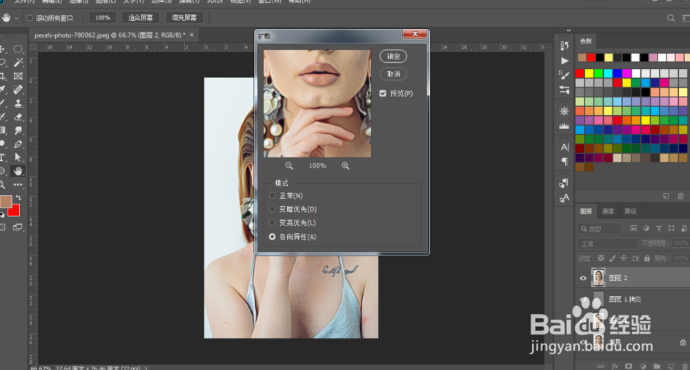Add a layer mask icon
This screenshot has height=370, width=690.
[x=629, y=366]
